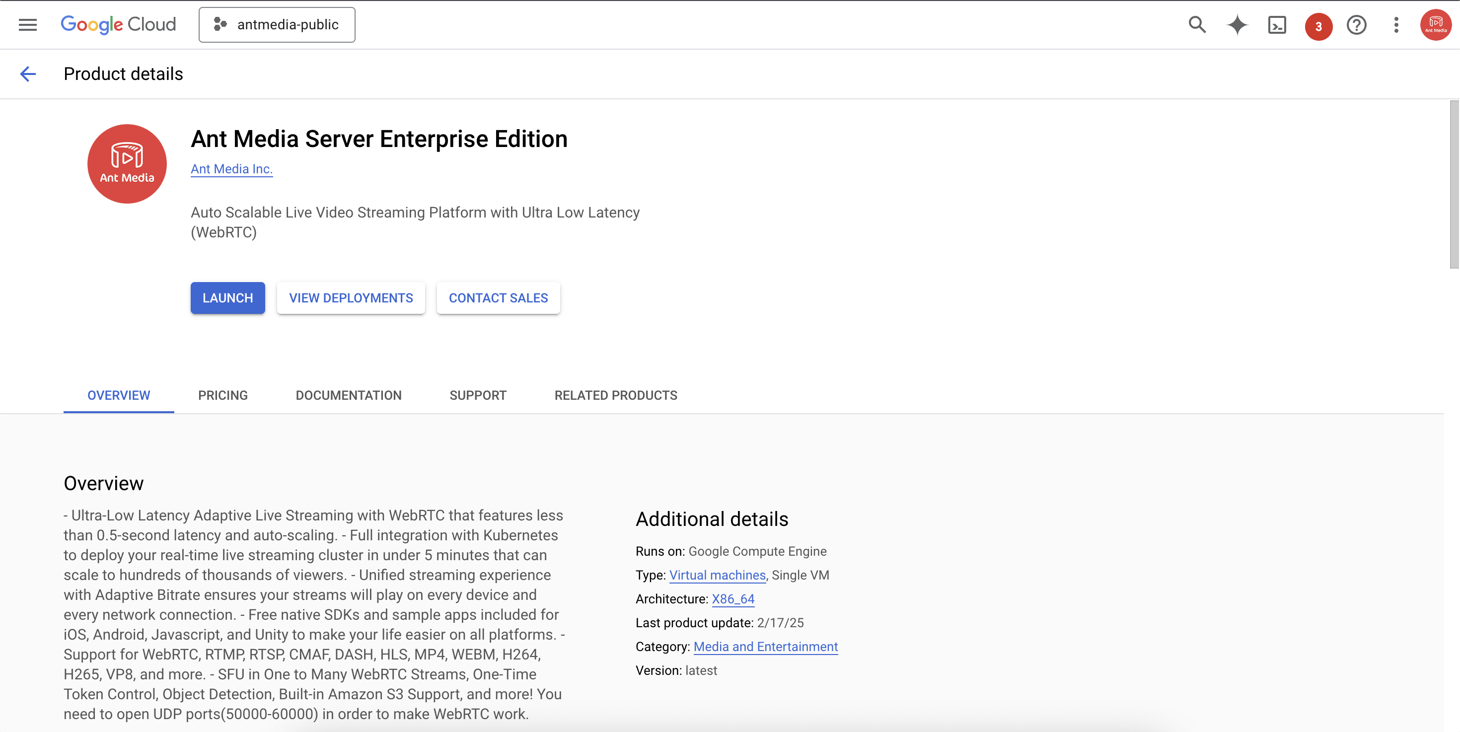
Task: Click CONTACT SALES button
Action: [498, 298]
